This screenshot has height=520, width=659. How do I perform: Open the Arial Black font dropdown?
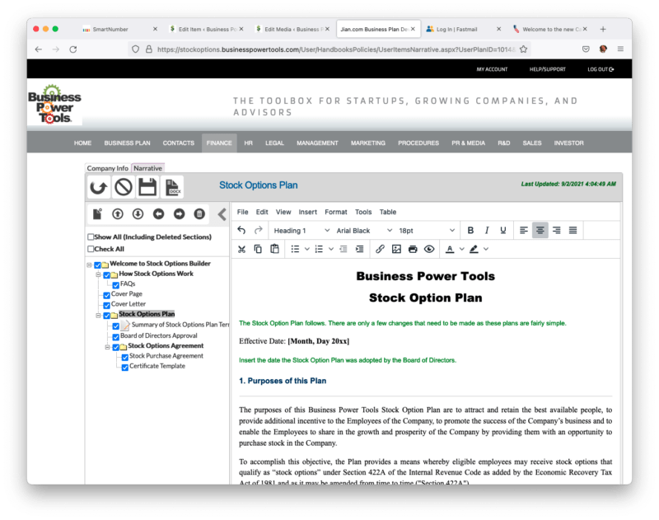click(363, 231)
